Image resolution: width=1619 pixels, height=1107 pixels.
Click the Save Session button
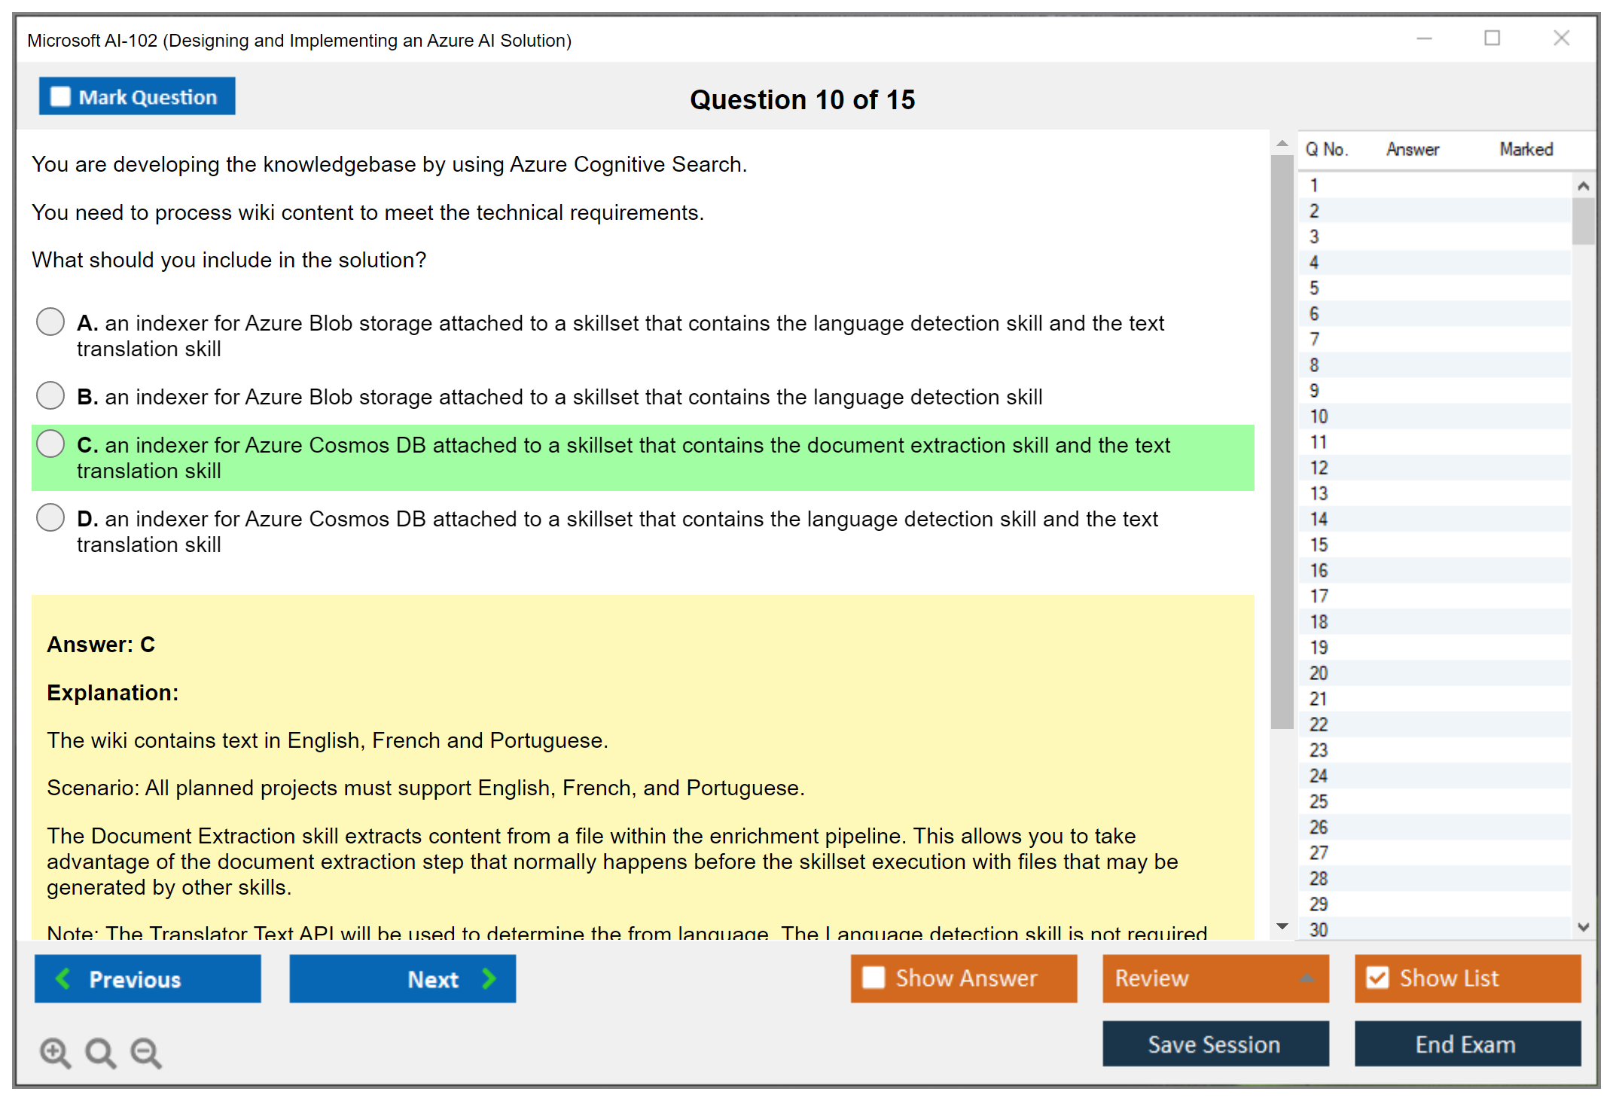(1215, 1044)
